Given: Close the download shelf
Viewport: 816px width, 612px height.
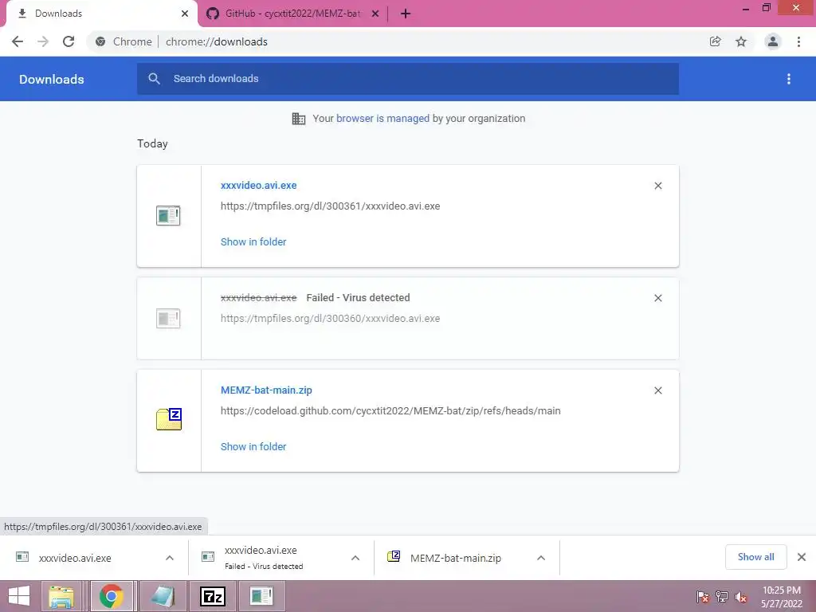Looking at the screenshot, I should click(802, 557).
